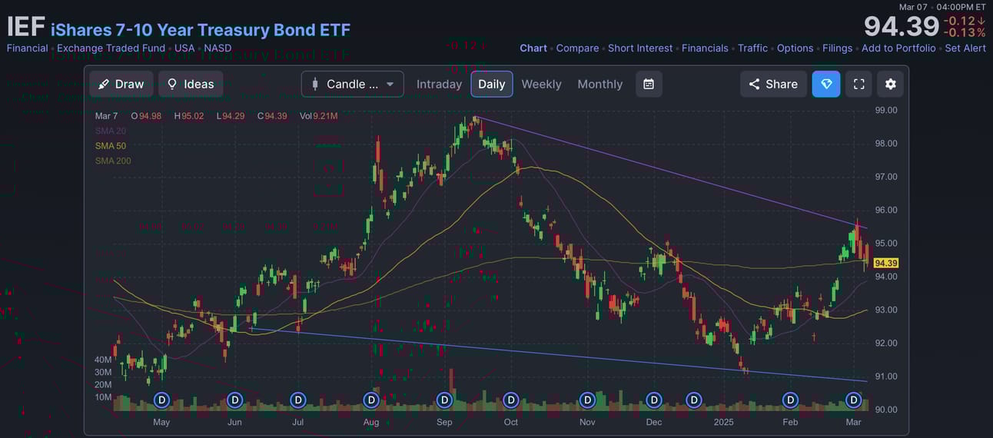Image resolution: width=993 pixels, height=438 pixels.
Task: Open the calendar date range picker
Action: (649, 84)
